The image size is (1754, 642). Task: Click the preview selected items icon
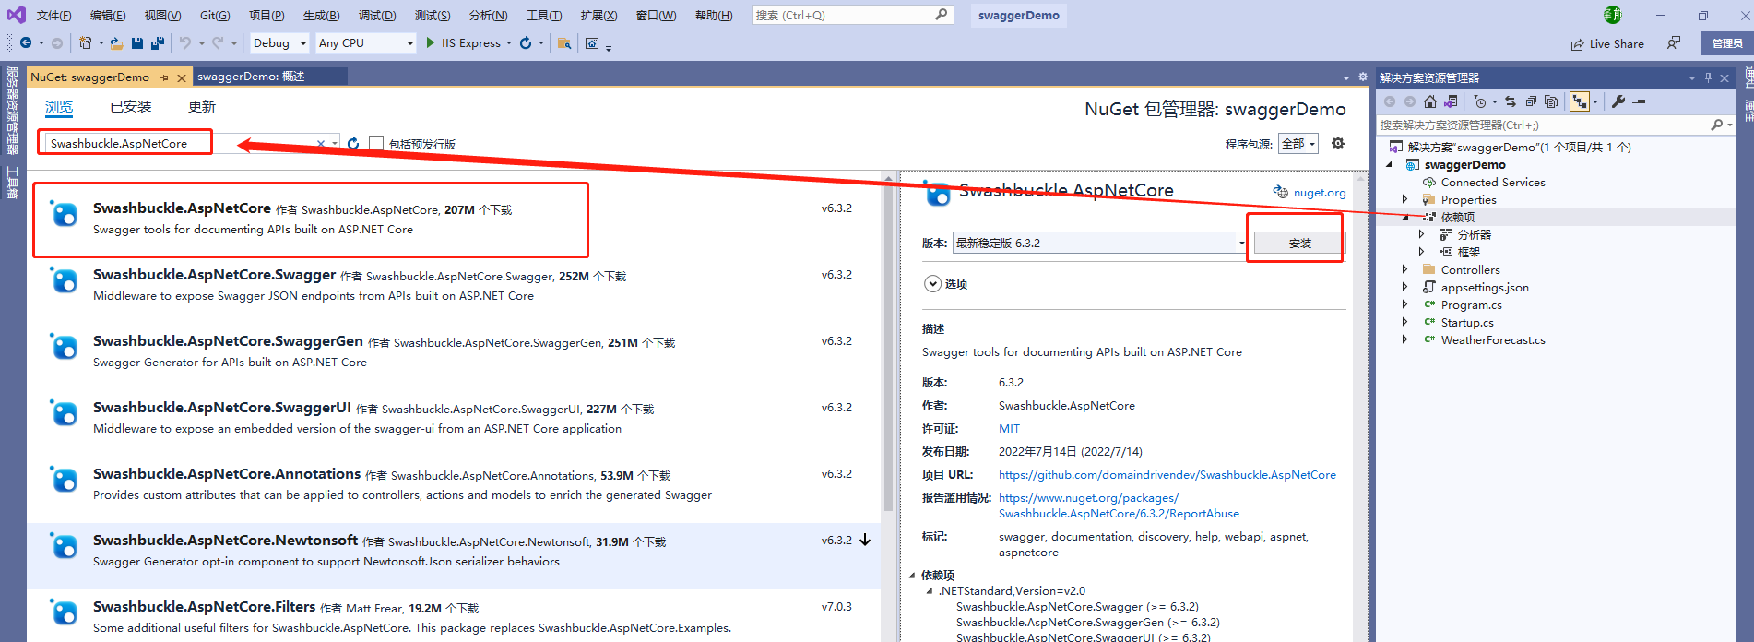point(1639,101)
